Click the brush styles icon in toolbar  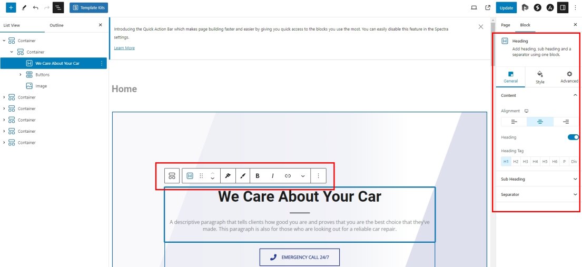[243, 176]
